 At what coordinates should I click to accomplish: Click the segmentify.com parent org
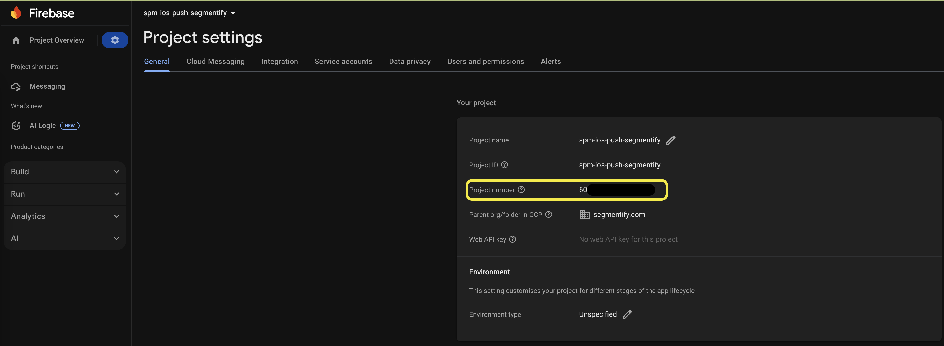619,215
